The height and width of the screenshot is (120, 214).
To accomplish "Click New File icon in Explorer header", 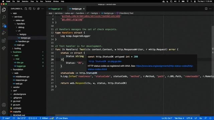I will coord(26,9).
